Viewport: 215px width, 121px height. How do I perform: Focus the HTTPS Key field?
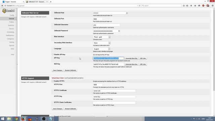[x=114, y=97]
